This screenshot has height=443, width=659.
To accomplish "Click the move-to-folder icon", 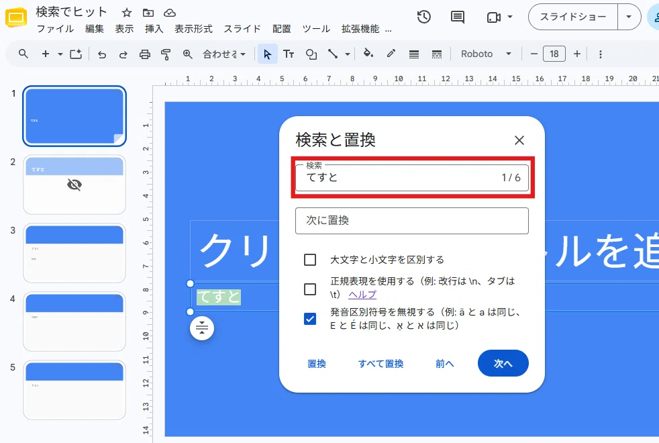I will 148,13.
